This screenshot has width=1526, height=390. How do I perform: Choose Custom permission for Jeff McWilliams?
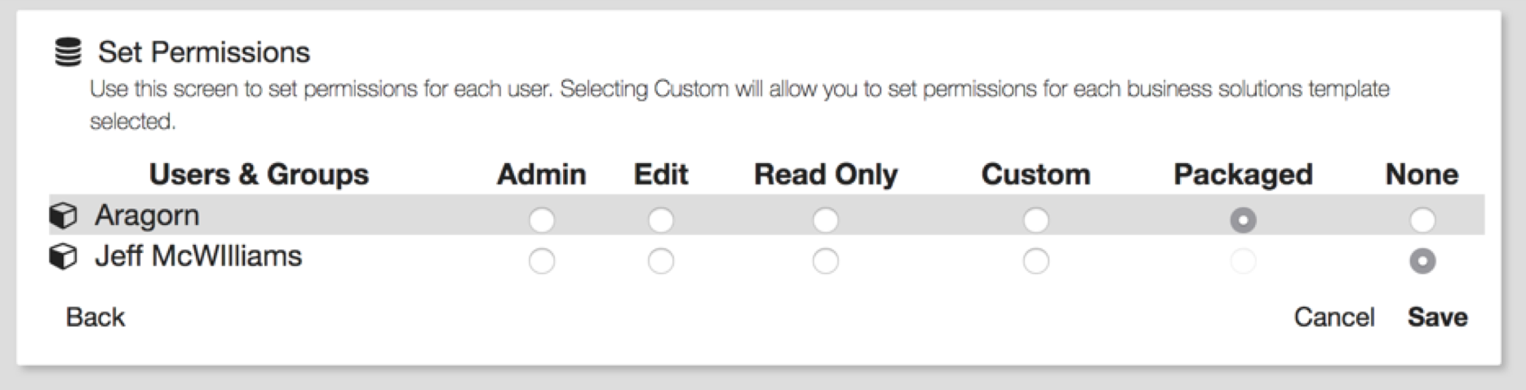1035,261
